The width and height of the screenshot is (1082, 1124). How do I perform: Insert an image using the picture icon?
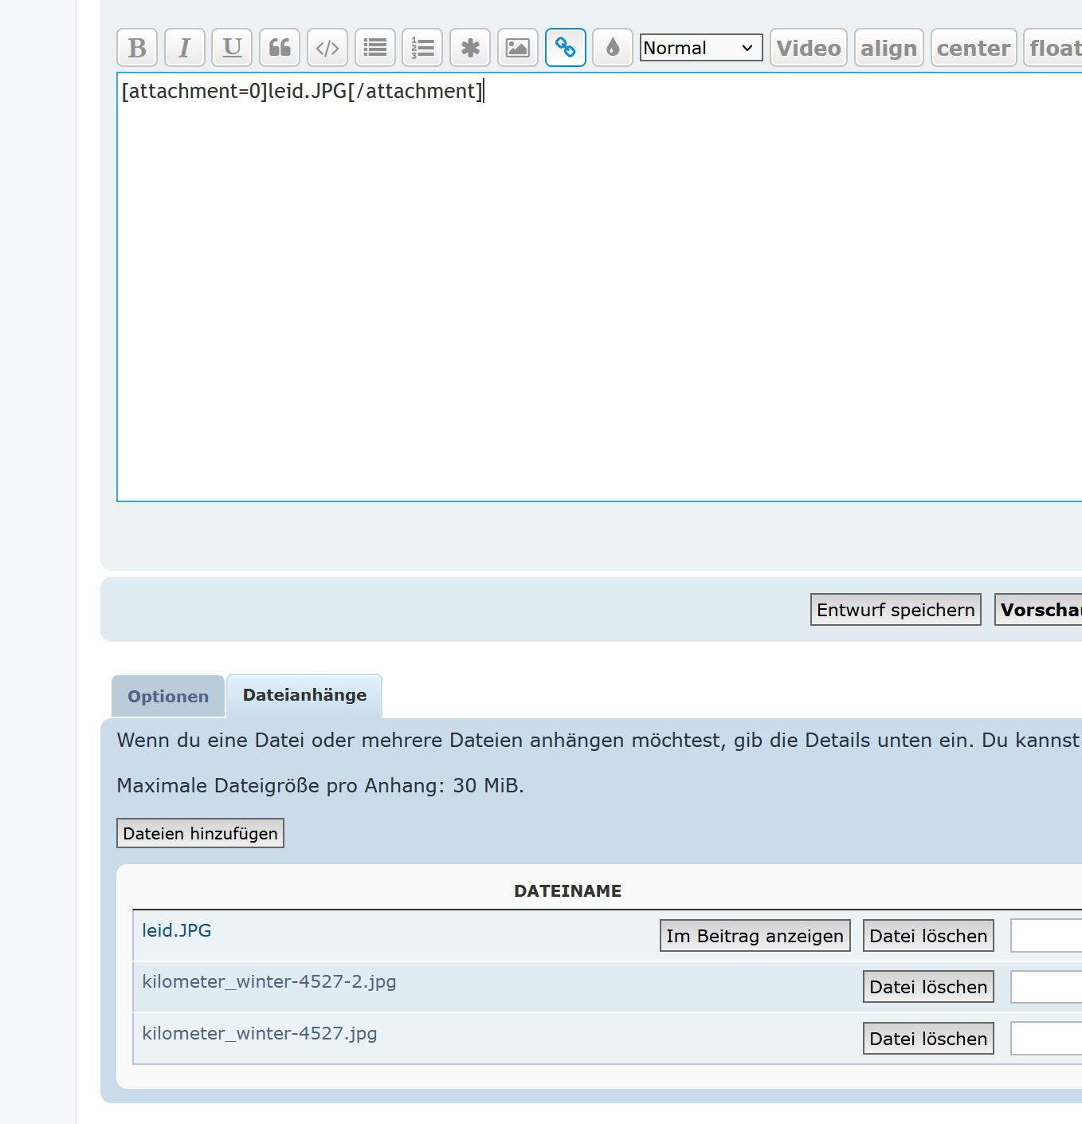point(518,48)
